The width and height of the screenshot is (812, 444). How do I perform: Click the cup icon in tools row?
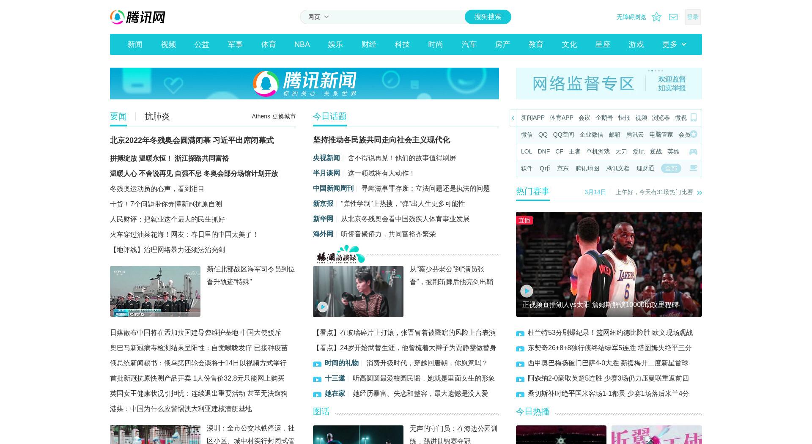(x=693, y=168)
